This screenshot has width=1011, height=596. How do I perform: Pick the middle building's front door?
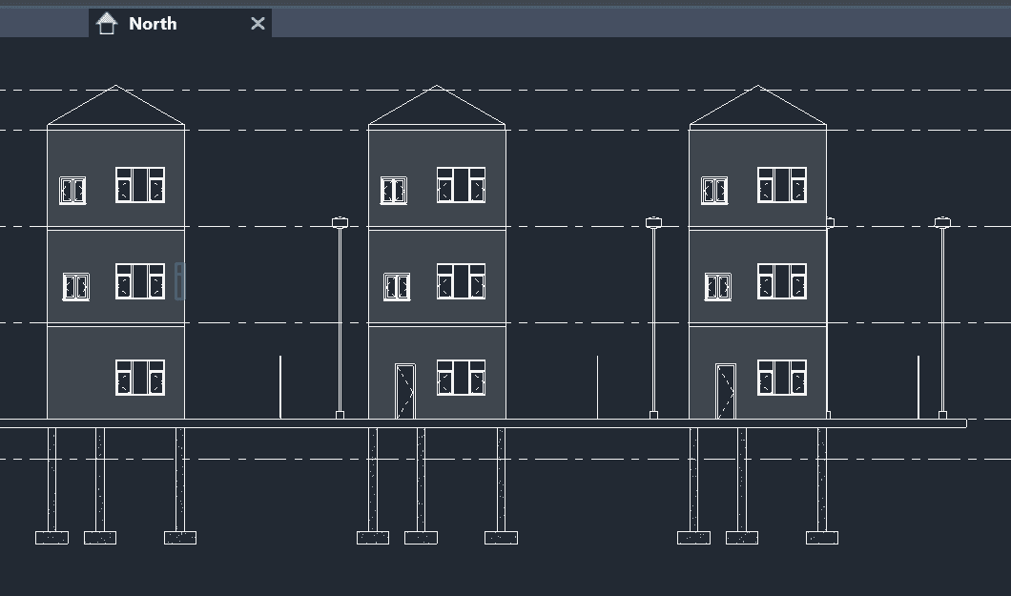[x=405, y=391]
